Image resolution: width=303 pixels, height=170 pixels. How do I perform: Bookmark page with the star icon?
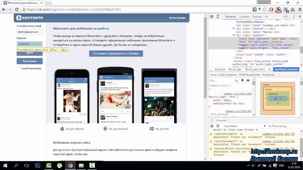pos(264,9)
